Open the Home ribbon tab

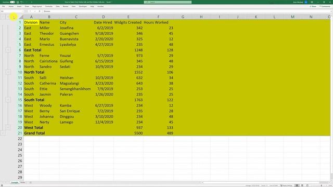11,7
